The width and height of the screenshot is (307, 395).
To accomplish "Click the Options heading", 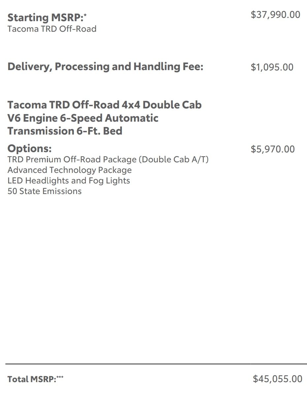I will pos(29,148).
